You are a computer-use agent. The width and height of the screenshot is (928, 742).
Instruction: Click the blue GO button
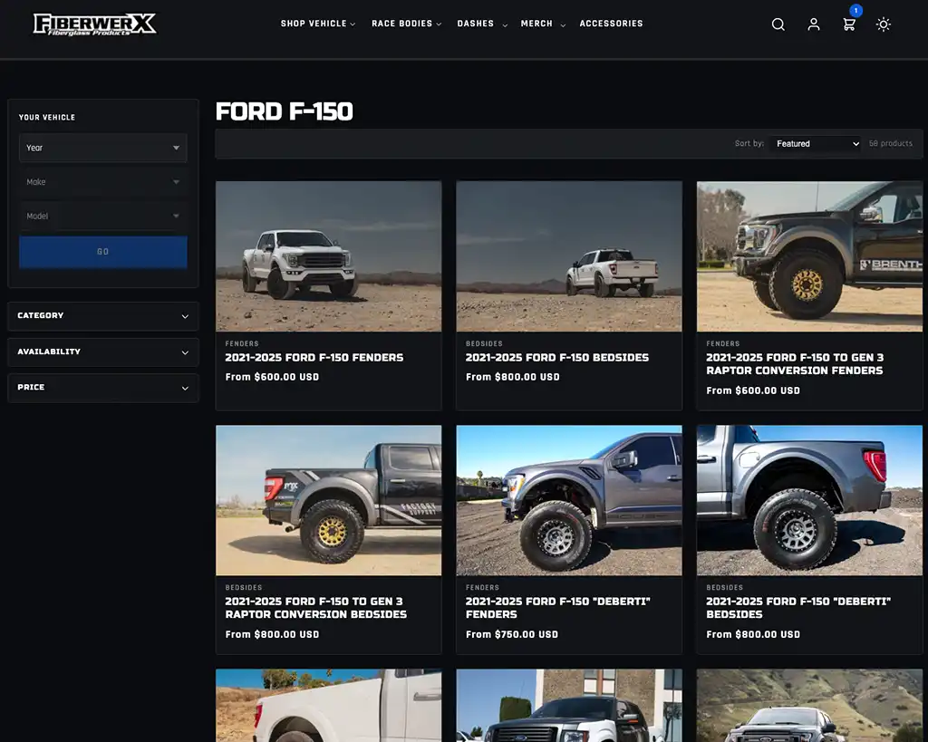[103, 252]
